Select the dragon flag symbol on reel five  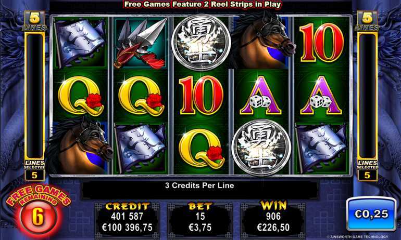tap(321, 148)
